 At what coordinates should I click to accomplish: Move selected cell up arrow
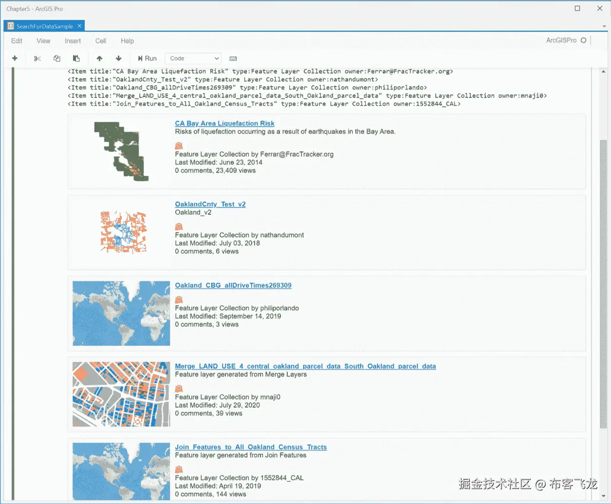[x=99, y=58]
